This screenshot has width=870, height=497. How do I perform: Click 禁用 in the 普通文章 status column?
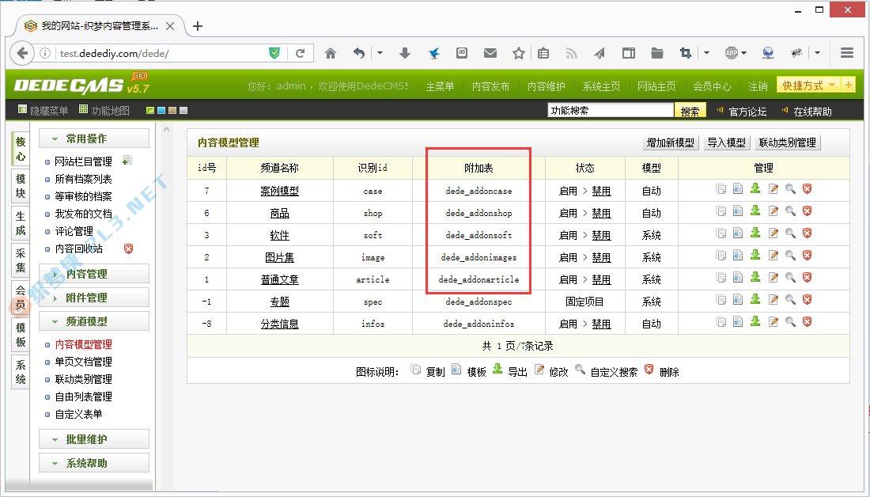[601, 279]
